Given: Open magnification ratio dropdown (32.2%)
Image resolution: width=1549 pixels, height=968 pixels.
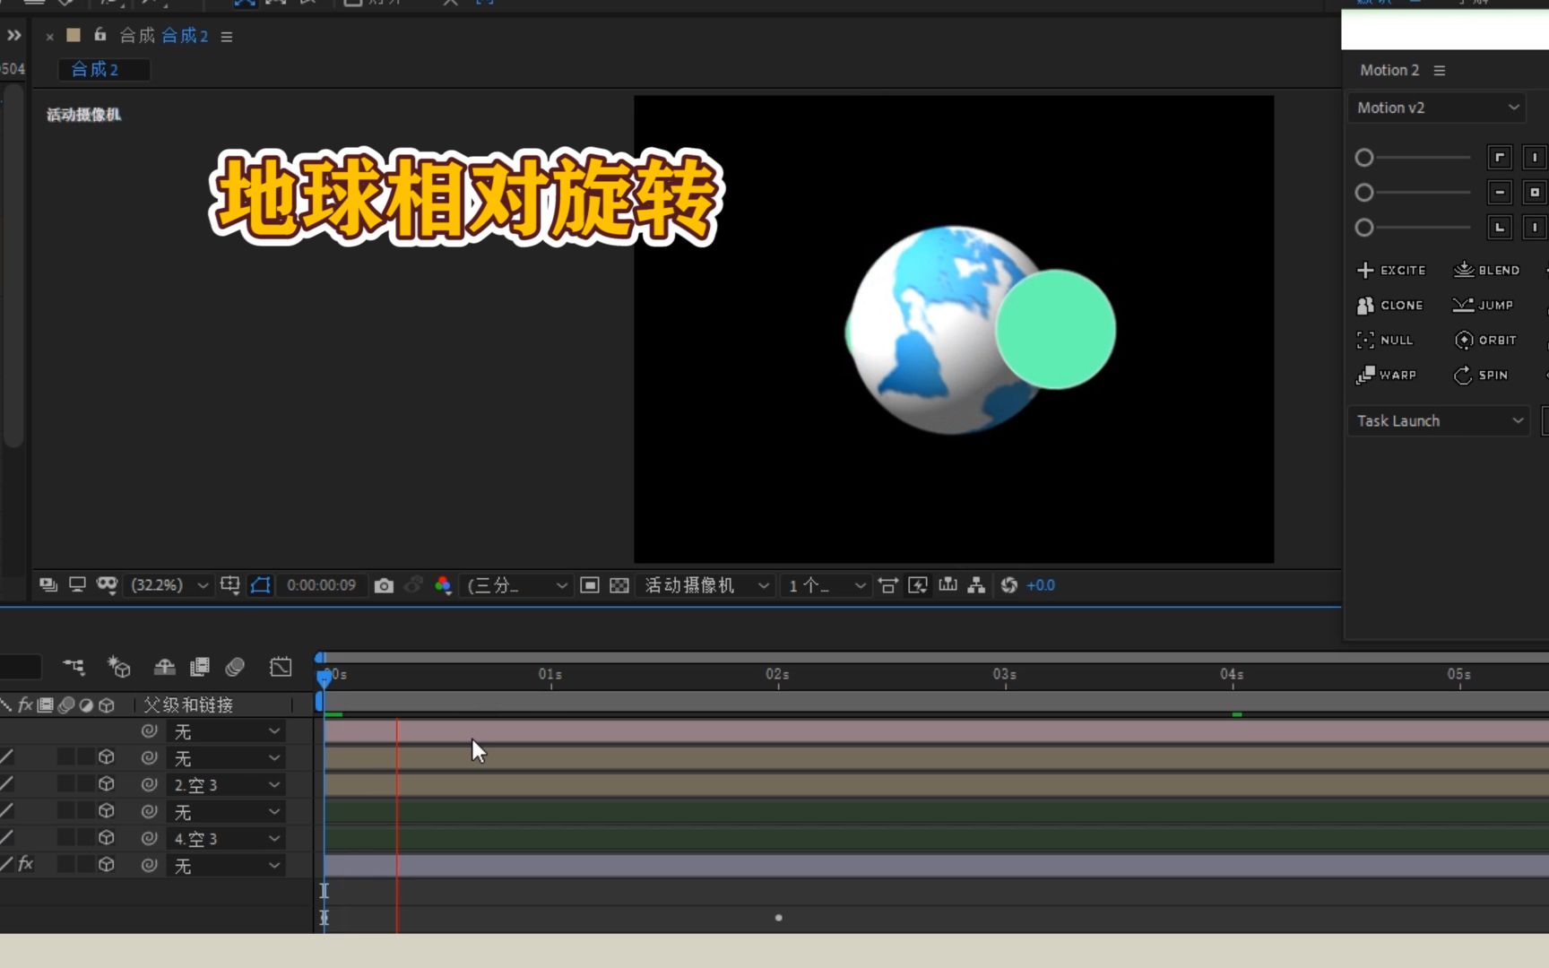Looking at the screenshot, I should (169, 585).
